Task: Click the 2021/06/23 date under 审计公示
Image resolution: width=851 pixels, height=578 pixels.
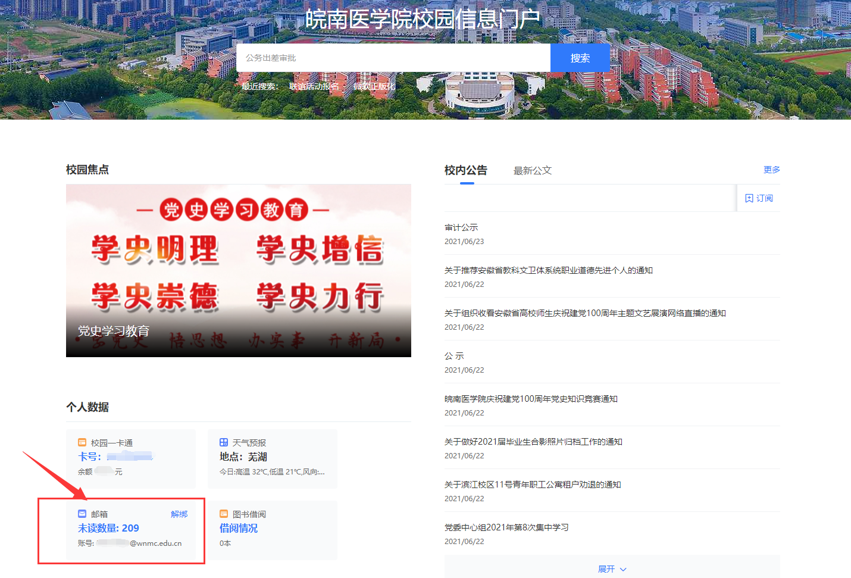Action: pos(464,242)
